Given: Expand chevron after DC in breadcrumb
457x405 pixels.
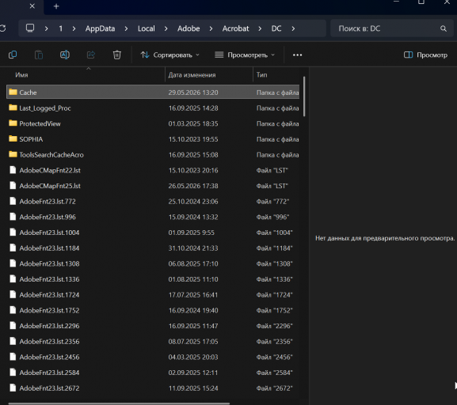Looking at the screenshot, I should click(x=293, y=28).
